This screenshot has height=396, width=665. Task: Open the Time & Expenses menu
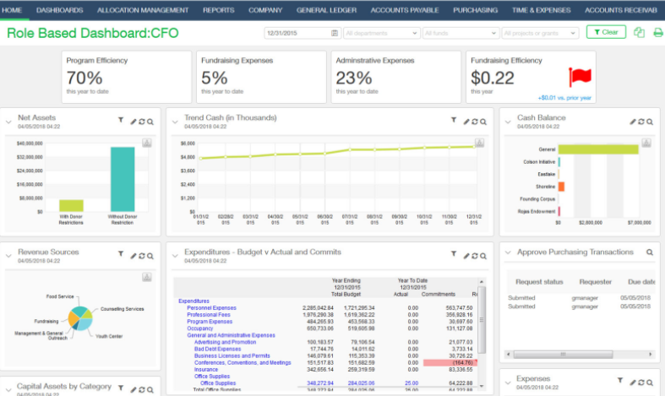(x=541, y=10)
